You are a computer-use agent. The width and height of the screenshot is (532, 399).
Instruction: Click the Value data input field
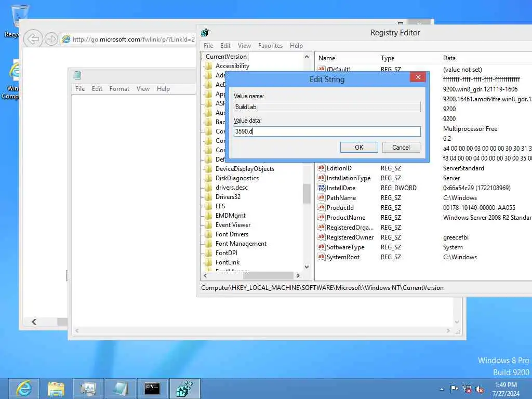(x=327, y=131)
